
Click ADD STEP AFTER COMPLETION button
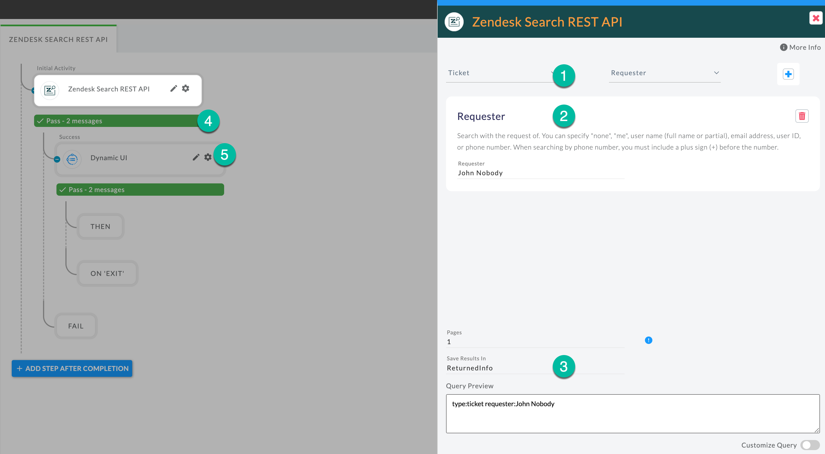click(x=72, y=368)
